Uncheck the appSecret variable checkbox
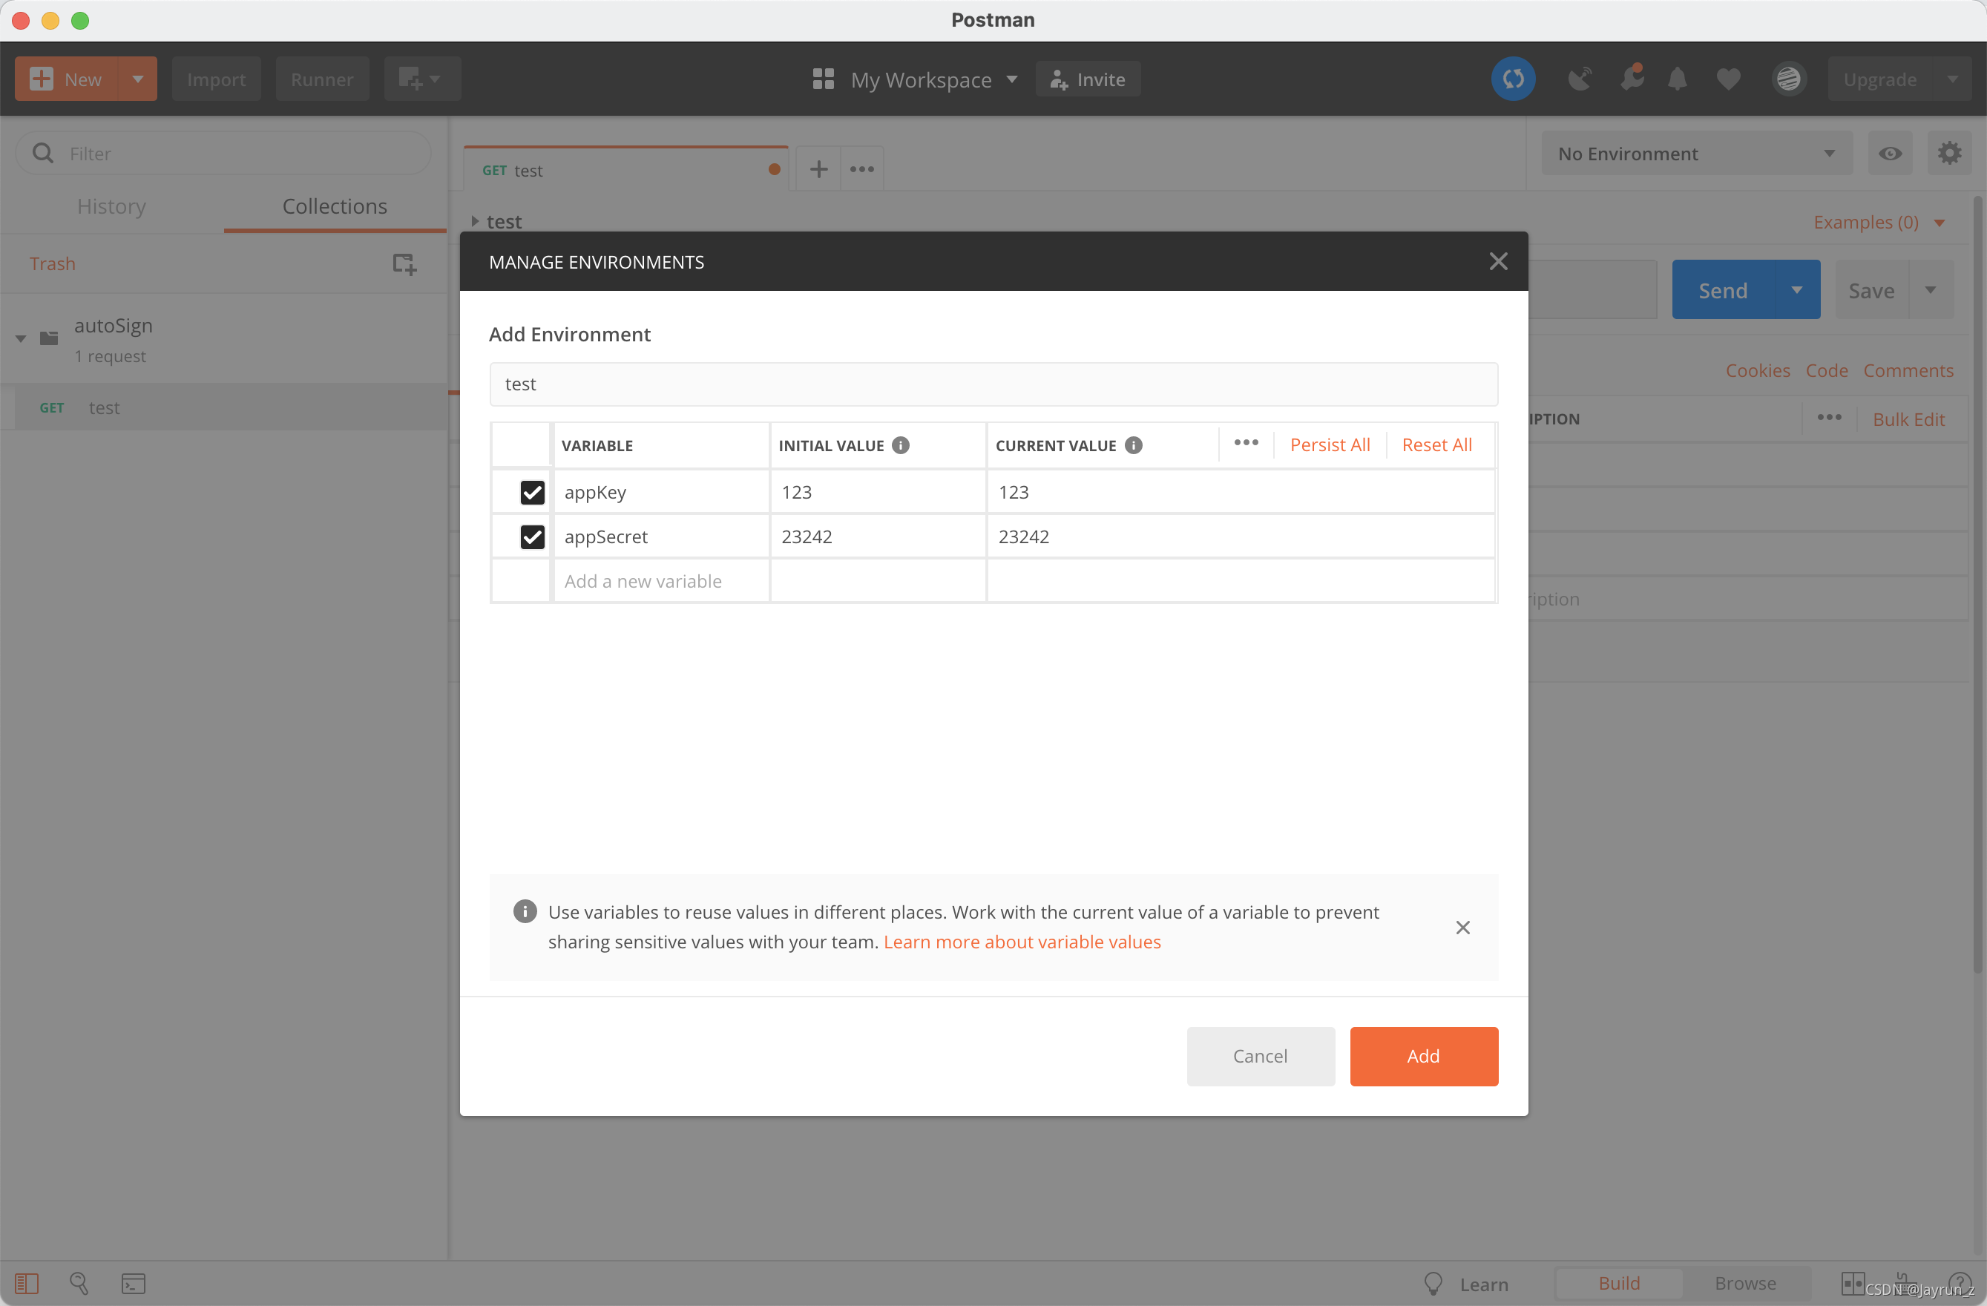 tap(532, 537)
